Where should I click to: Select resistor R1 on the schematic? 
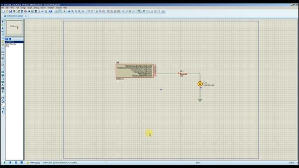(x=184, y=74)
